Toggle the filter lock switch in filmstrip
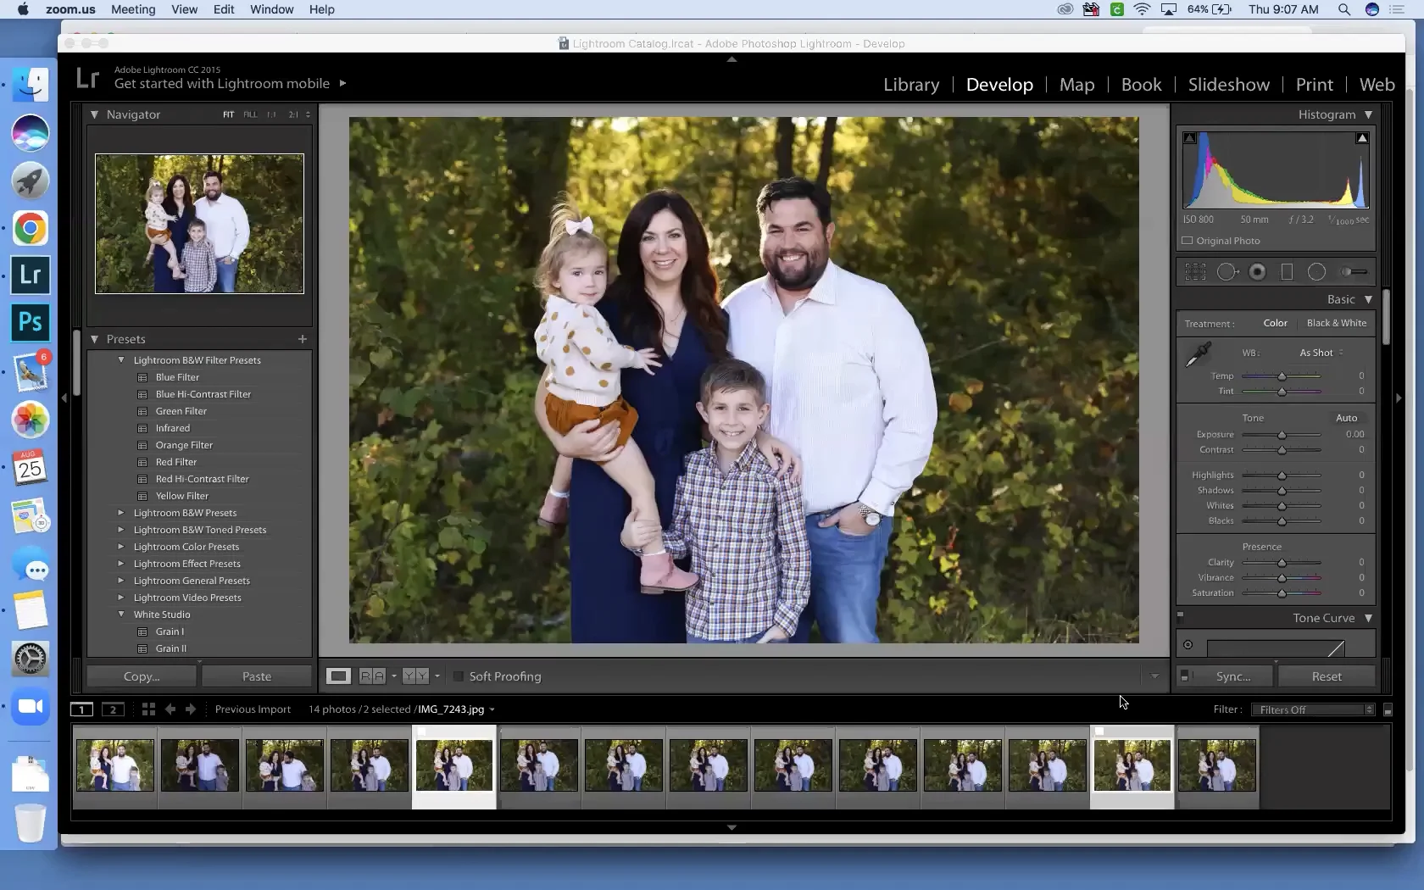The width and height of the screenshot is (1424, 890). point(1388,709)
